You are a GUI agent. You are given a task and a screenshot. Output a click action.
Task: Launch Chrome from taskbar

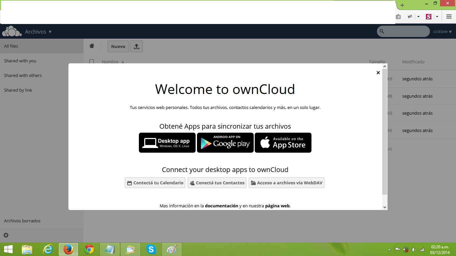click(x=89, y=249)
